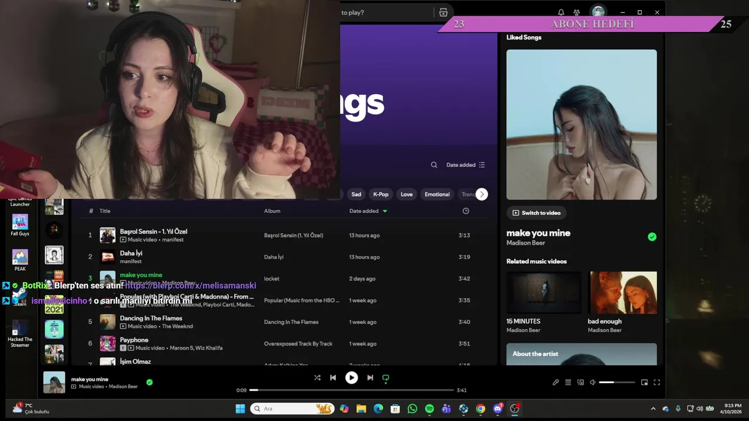Image resolution: width=749 pixels, height=421 pixels.
Task: Sort by the Album column header
Action: (x=272, y=211)
